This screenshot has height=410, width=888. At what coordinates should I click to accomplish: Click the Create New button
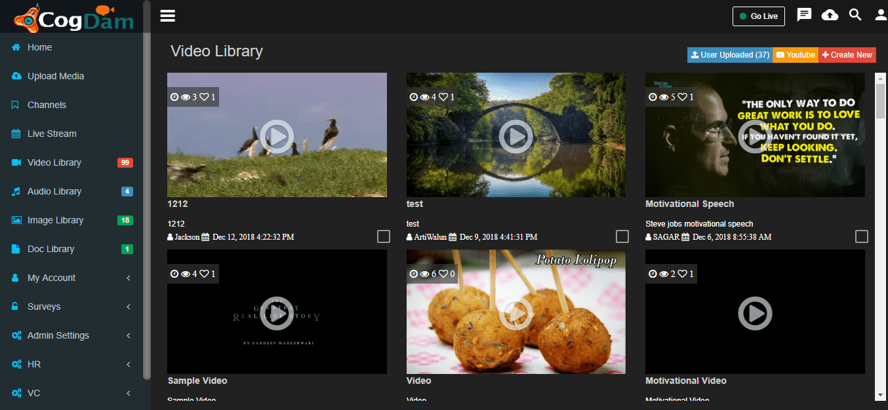tap(847, 55)
